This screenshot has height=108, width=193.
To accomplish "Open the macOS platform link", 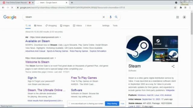I will point(150,95).
